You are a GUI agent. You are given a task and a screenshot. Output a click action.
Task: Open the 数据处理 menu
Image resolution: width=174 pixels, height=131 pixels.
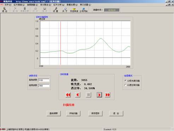[x=72, y=5]
